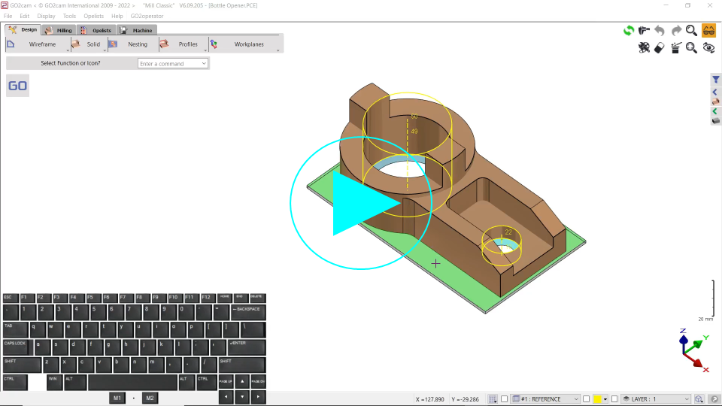Click the yellow color swatch
Image resolution: width=722 pixels, height=406 pixels.
(x=597, y=399)
